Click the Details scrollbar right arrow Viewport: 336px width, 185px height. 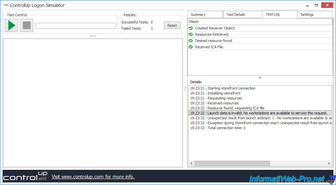[329, 164]
